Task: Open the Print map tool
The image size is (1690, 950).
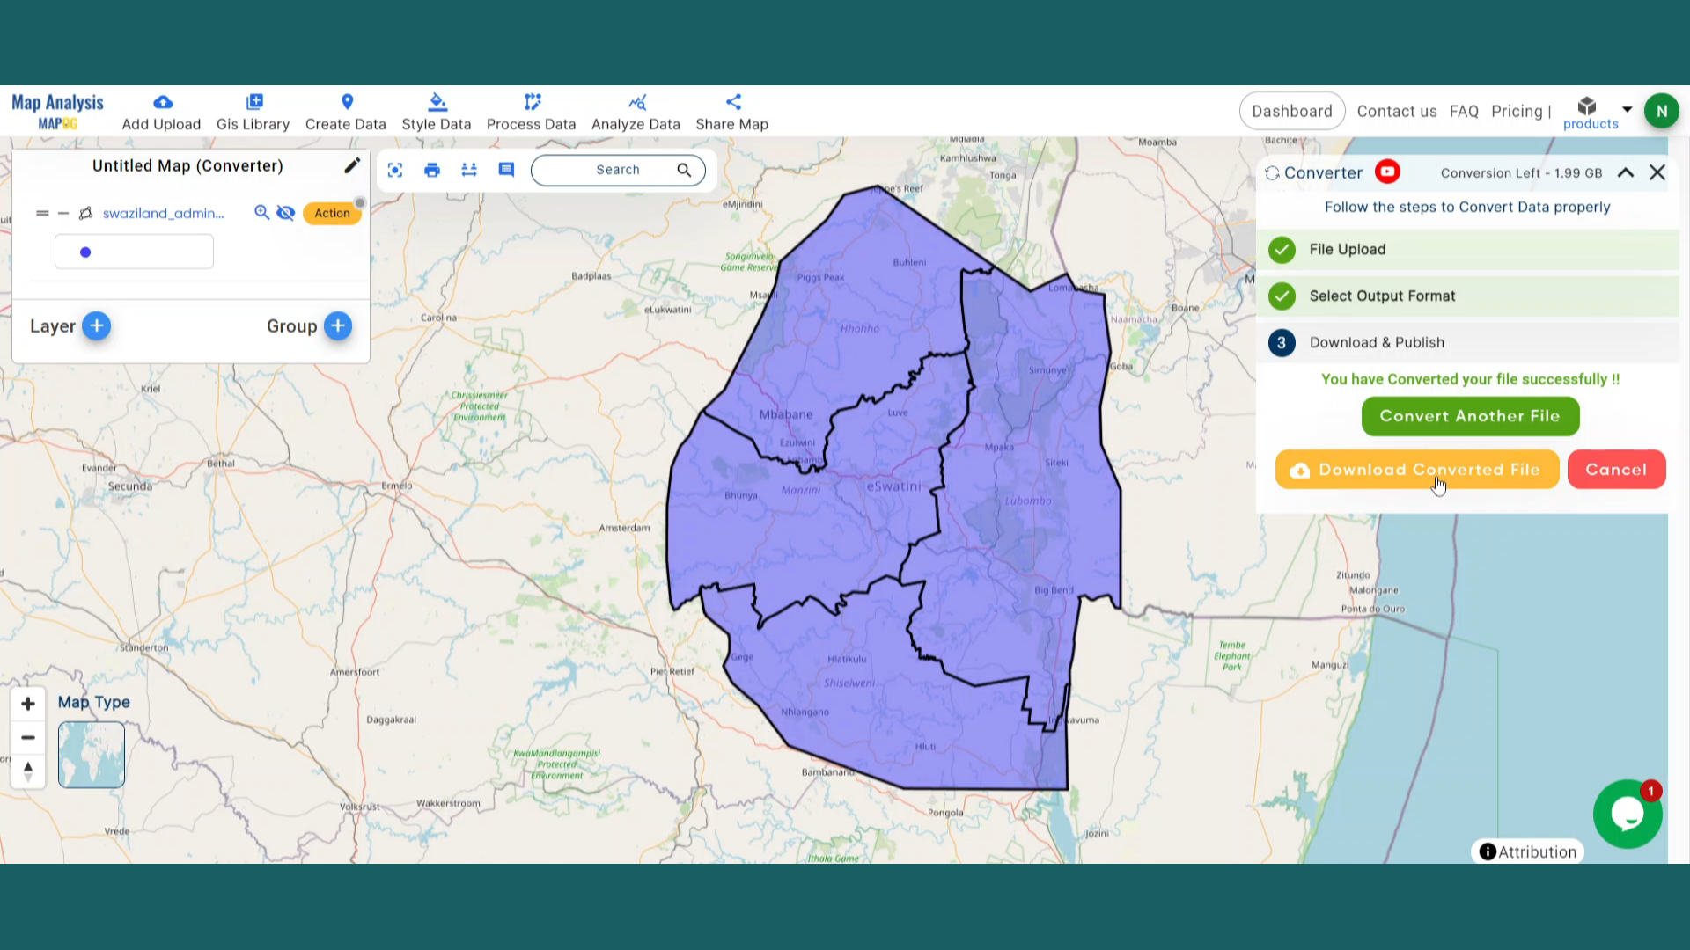Action: 431,170
